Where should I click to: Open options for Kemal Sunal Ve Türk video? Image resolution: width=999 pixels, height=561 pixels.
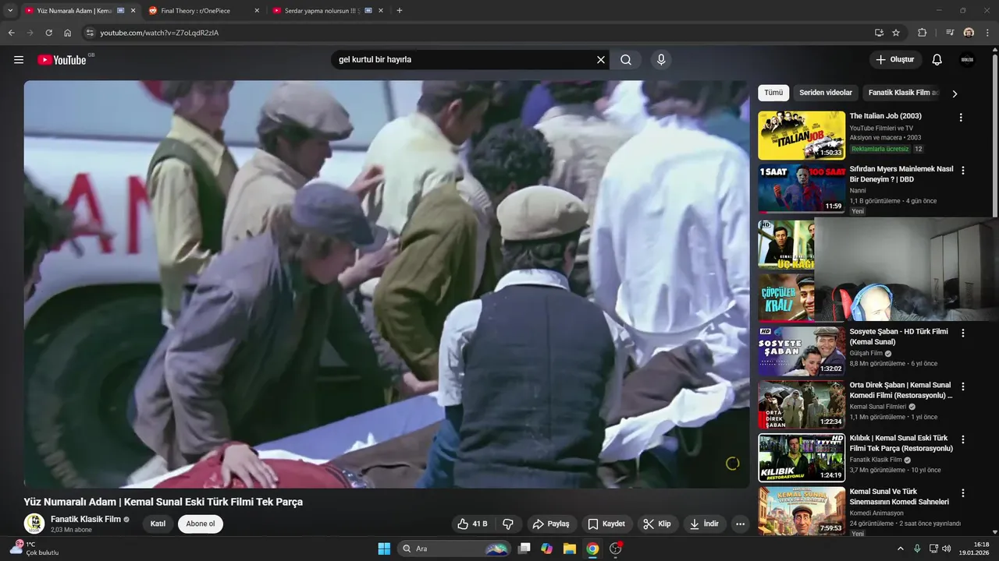(x=962, y=493)
